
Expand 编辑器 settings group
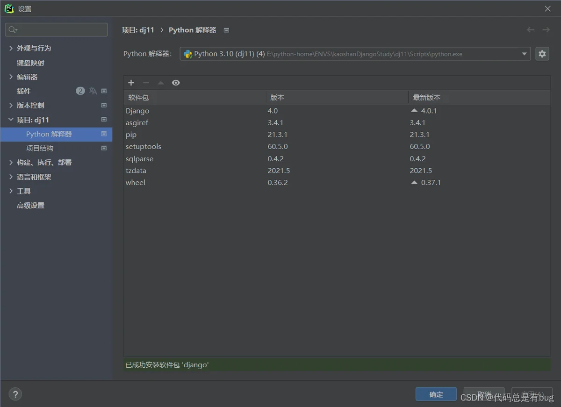[11, 77]
